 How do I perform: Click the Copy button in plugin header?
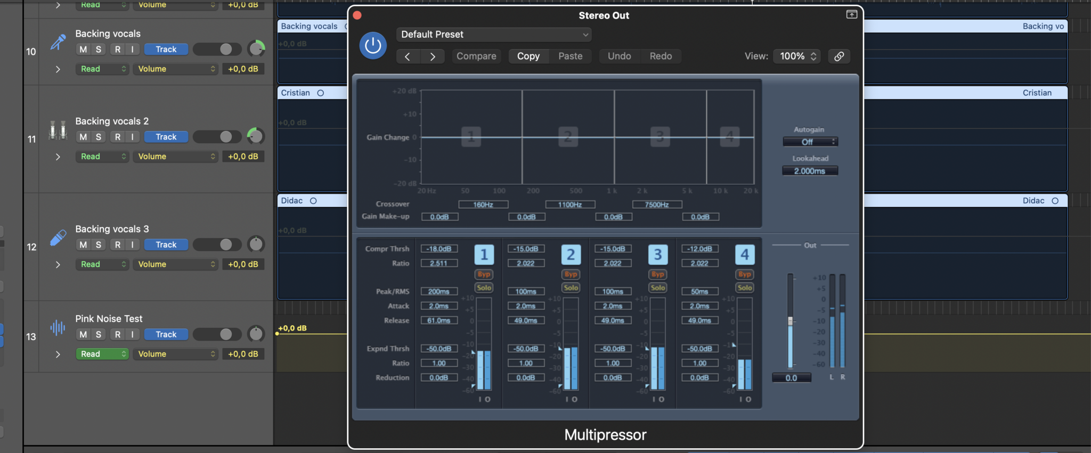(x=528, y=56)
